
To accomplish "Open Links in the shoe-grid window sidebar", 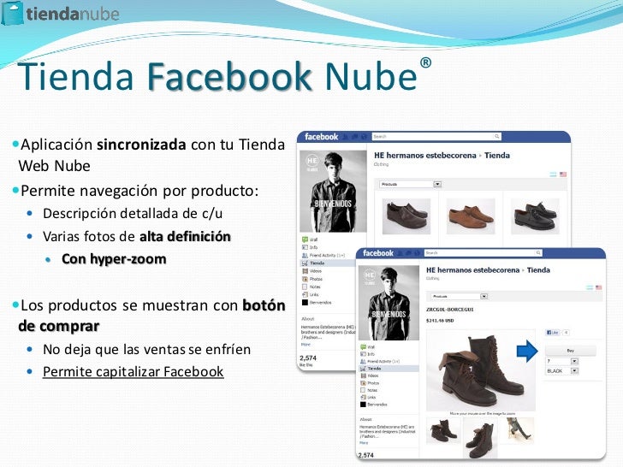I will tap(311, 294).
